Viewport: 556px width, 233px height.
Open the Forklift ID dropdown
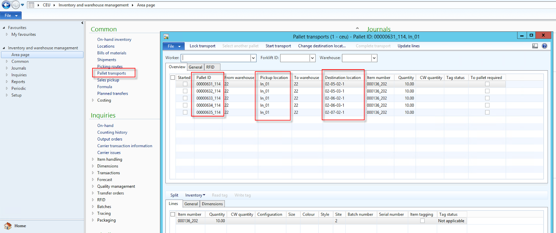click(x=312, y=58)
